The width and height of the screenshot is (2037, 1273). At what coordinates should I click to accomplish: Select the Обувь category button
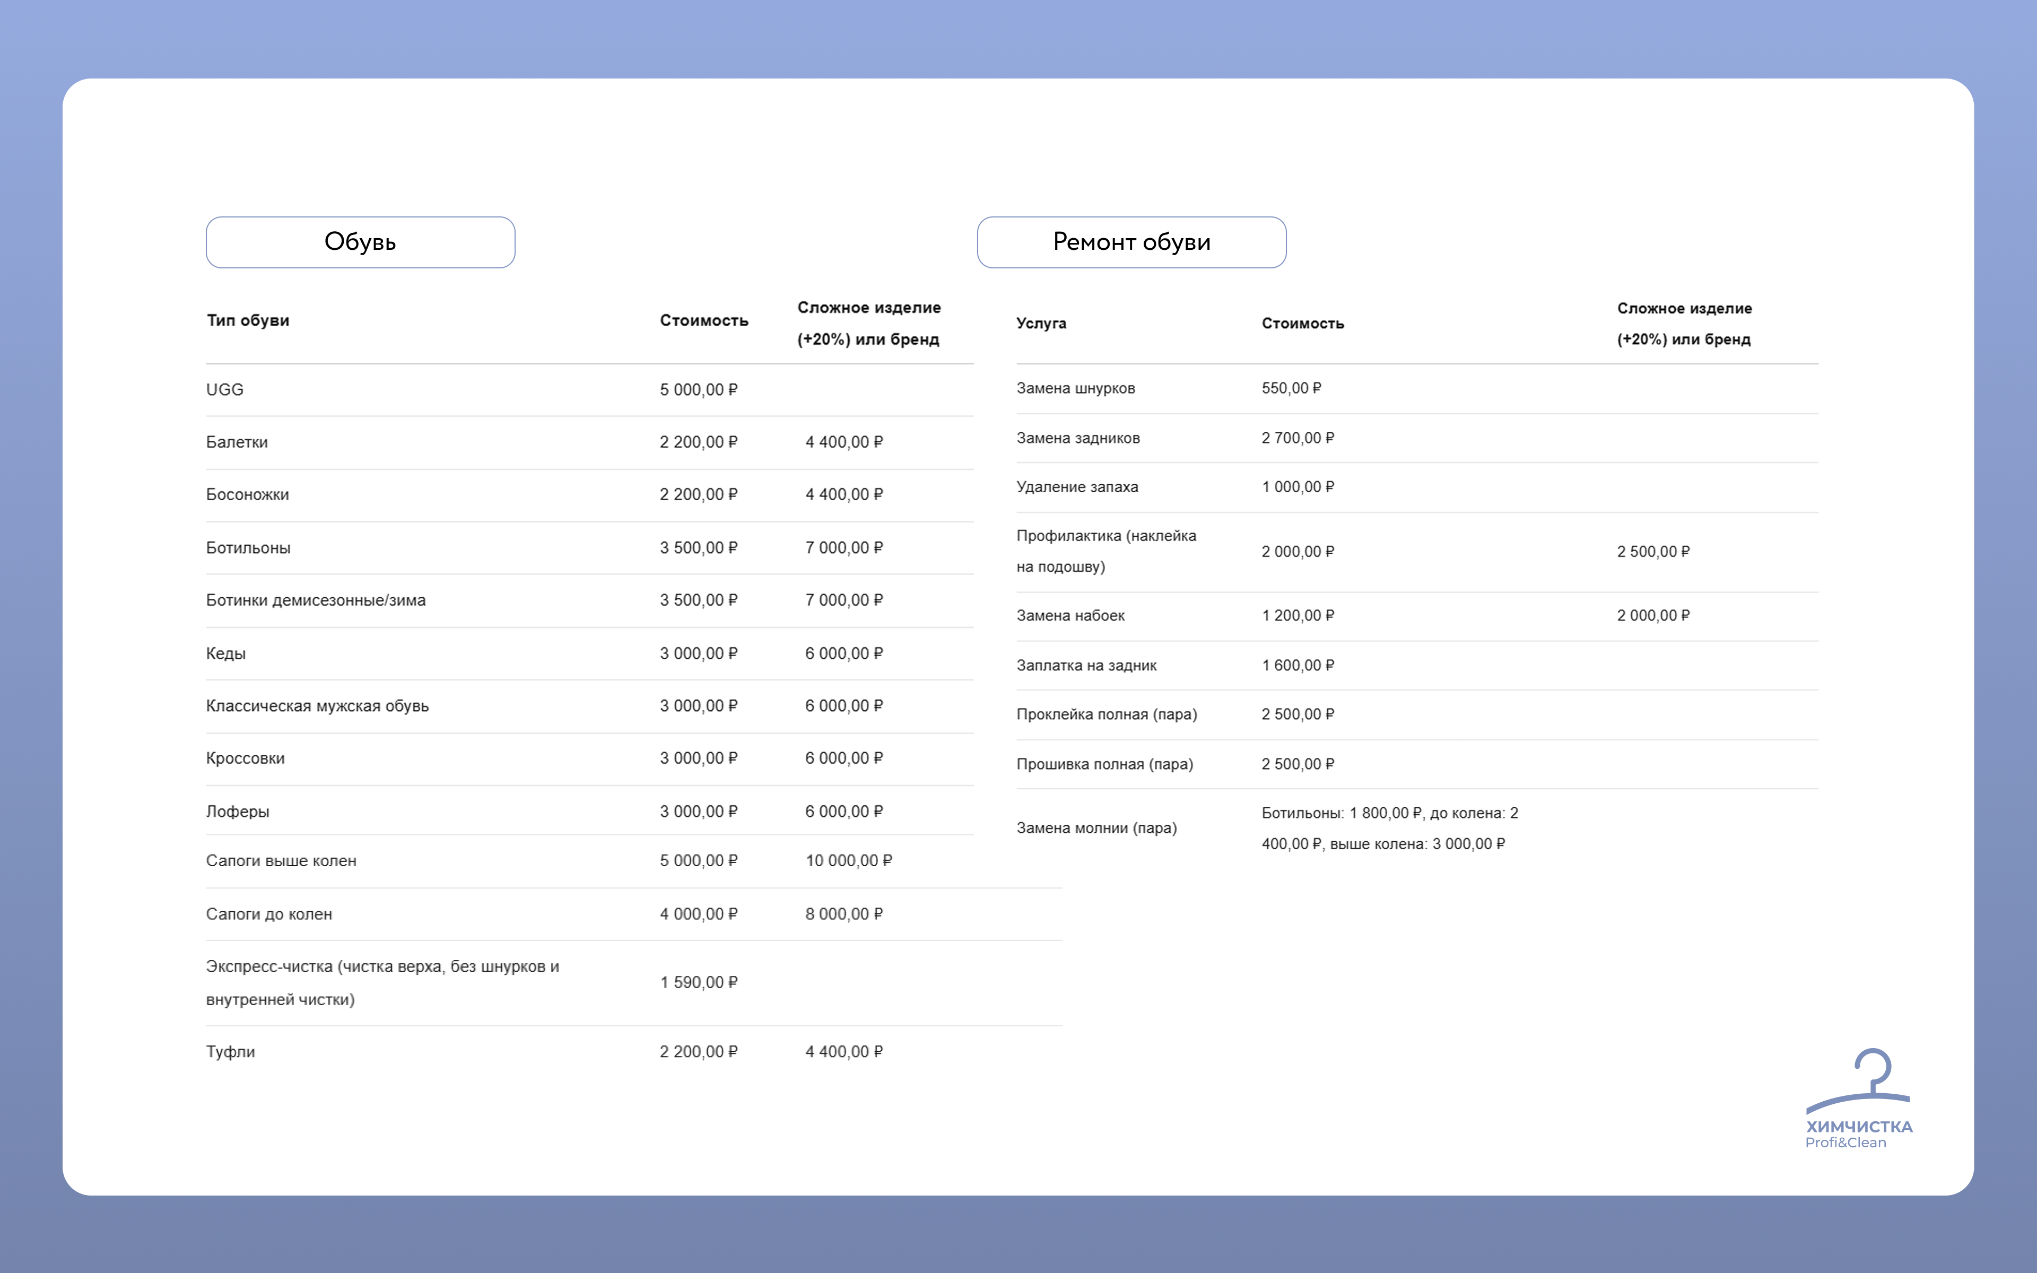(x=360, y=242)
